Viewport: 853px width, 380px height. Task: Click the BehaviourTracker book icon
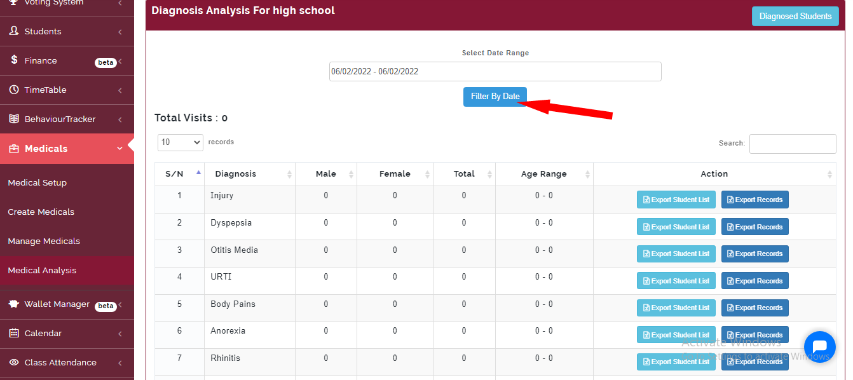(x=14, y=119)
